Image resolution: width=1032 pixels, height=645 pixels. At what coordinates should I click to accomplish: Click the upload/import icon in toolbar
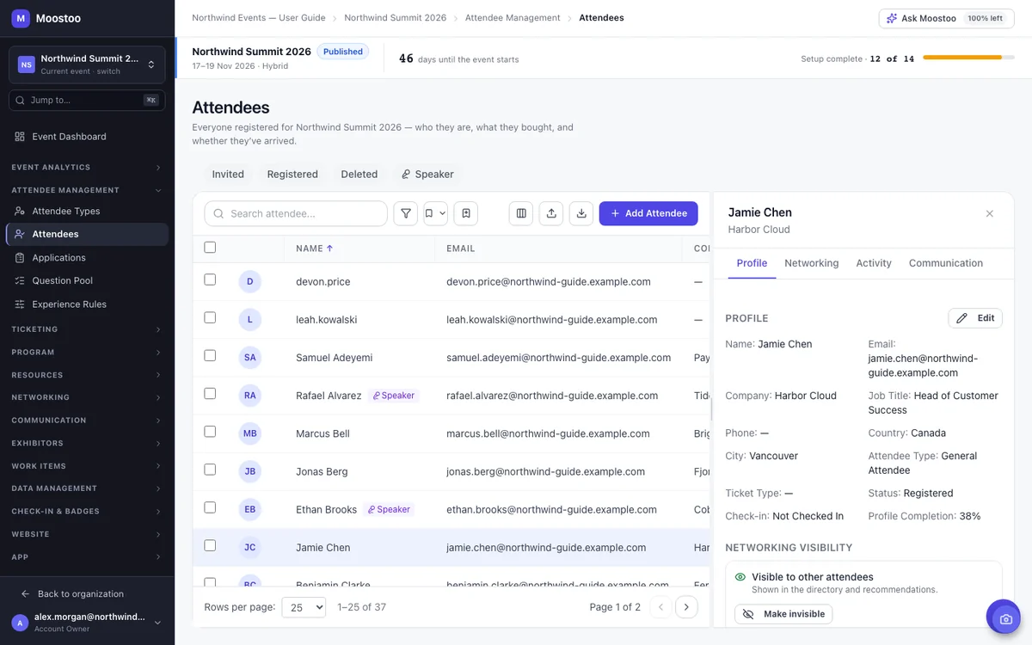pyautogui.click(x=551, y=213)
